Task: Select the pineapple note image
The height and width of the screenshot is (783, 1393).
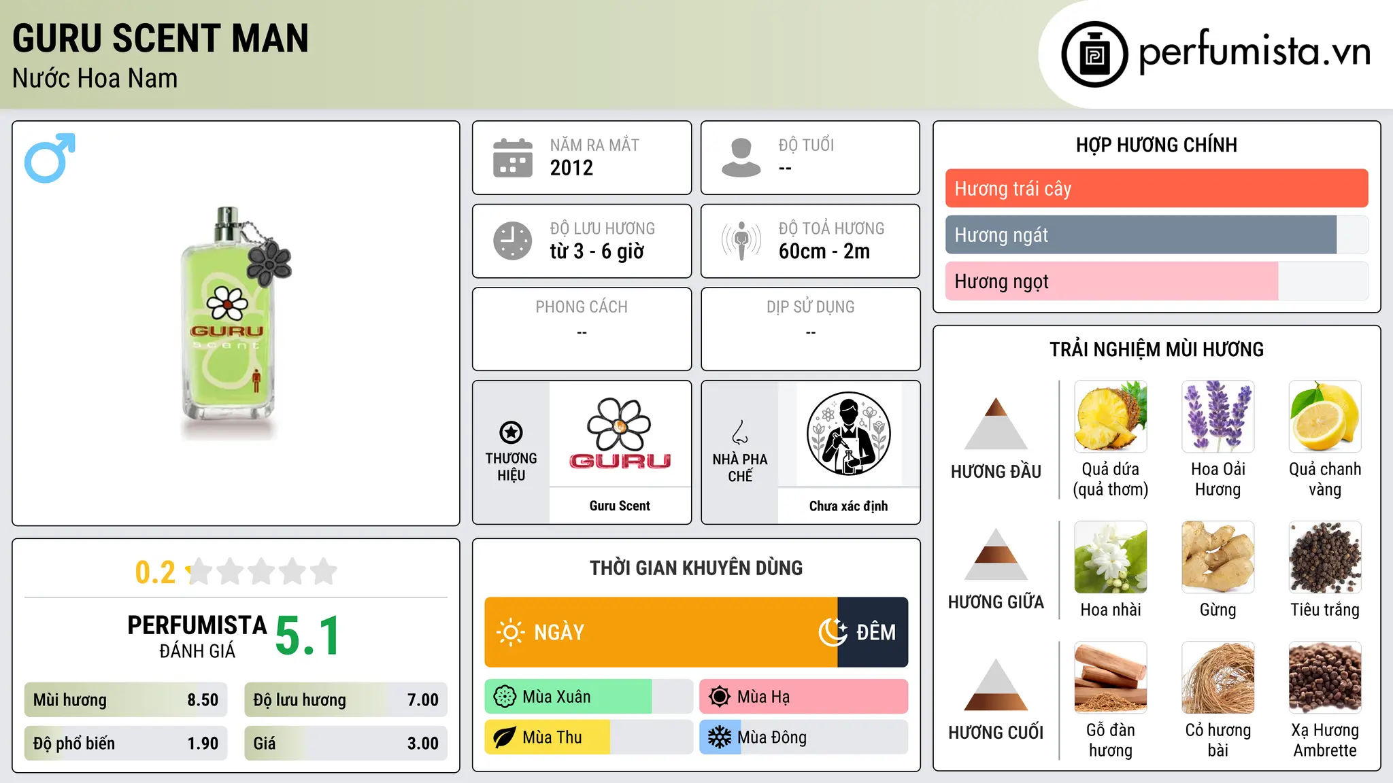Action: [x=1111, y=417]
